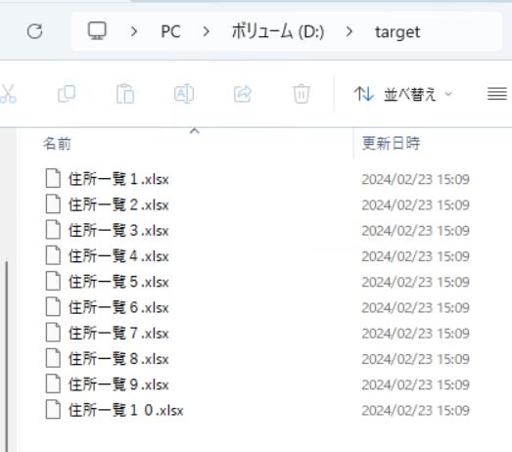The image size is (512, 452).
Task: Click the rename icon in toolbar
Action: [x=184, y=94]
